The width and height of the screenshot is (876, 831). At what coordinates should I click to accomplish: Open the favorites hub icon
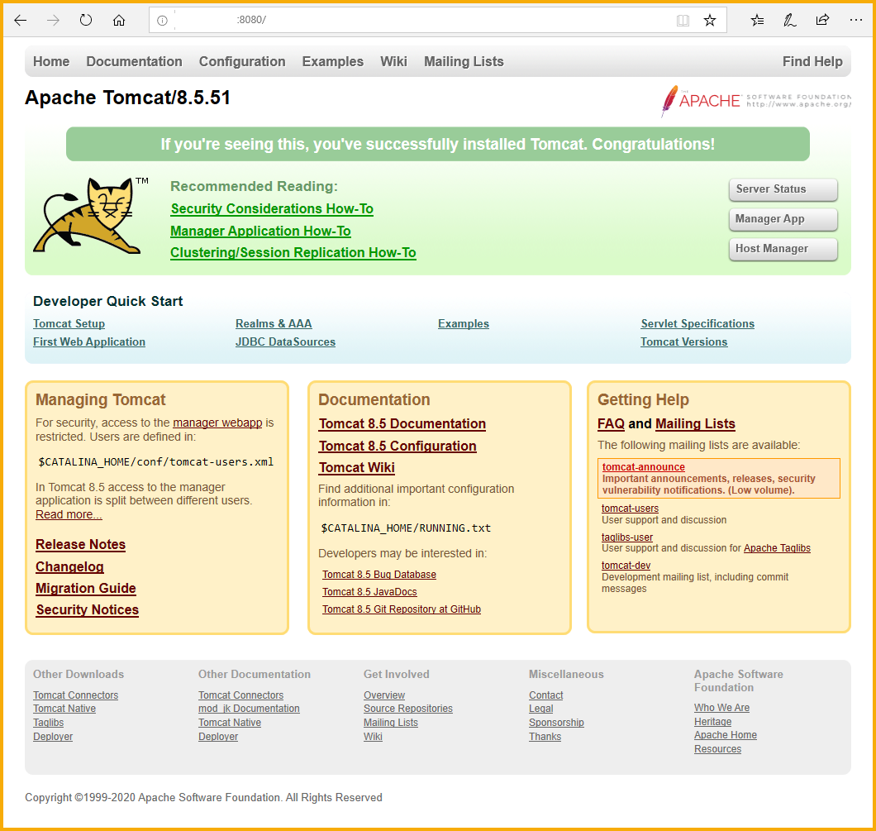click(x=757, y=21)
